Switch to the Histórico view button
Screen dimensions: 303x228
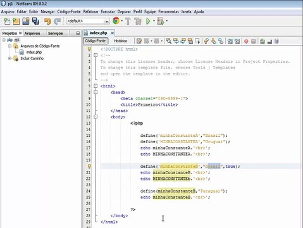coord(121,41)
